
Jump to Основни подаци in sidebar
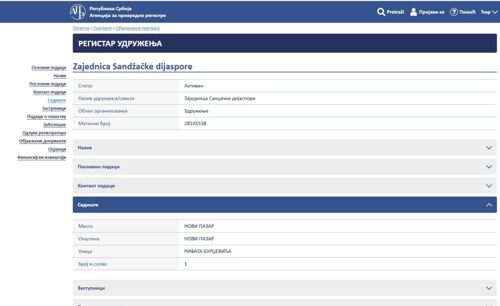tap(49, 67)
